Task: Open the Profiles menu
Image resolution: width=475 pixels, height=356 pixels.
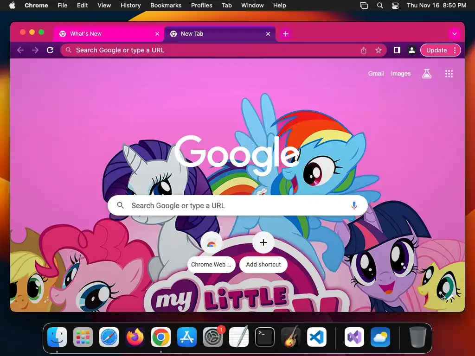Action: (201, 6)
